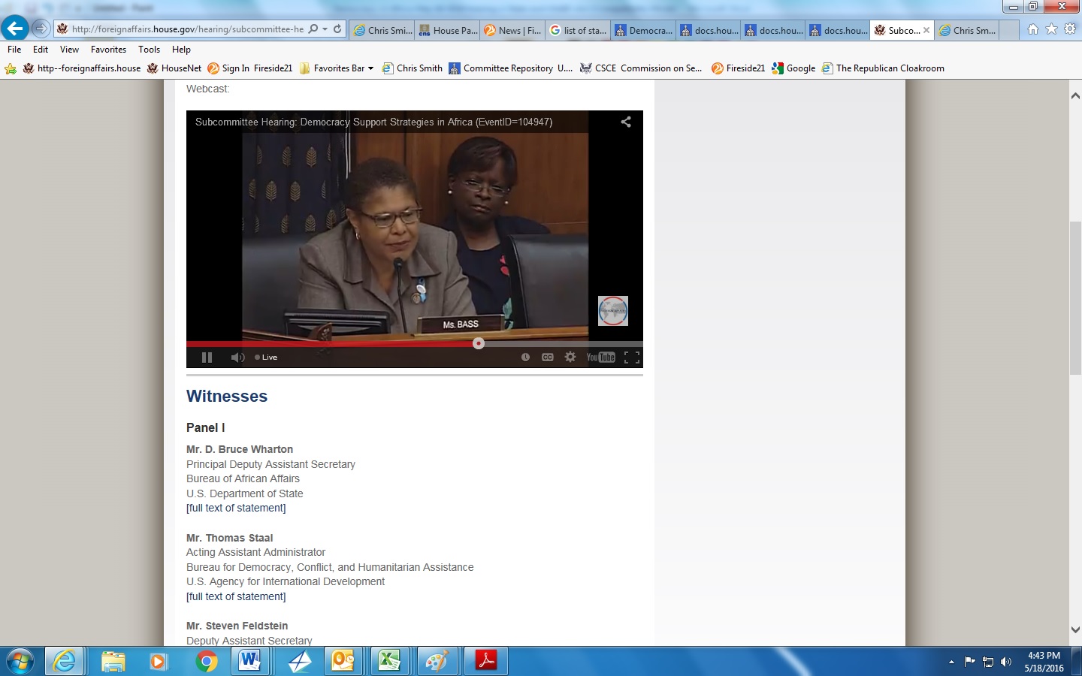Open Thomas Staal full statement link
This screenshot has height=676, width=1082.
pyautogui.click(x=236, y=596)
